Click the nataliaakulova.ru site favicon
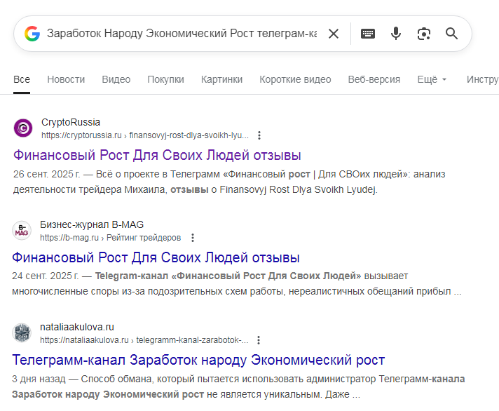Viewport: 499px width, 411px height. [x=22, y=332]
